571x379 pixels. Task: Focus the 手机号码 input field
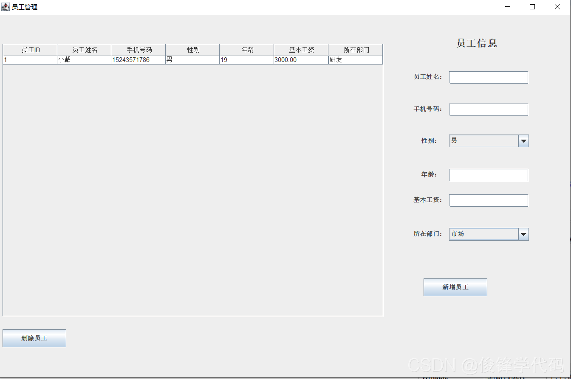pos(489,109)
